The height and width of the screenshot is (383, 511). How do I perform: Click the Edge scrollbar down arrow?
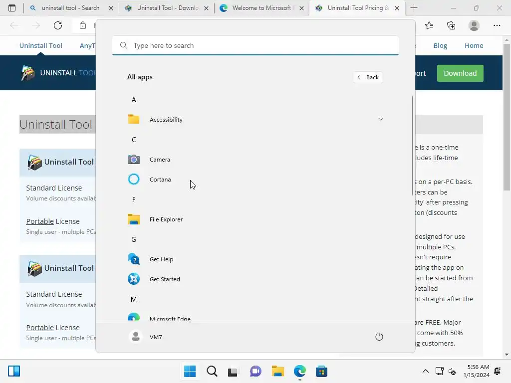click(507, 355)
